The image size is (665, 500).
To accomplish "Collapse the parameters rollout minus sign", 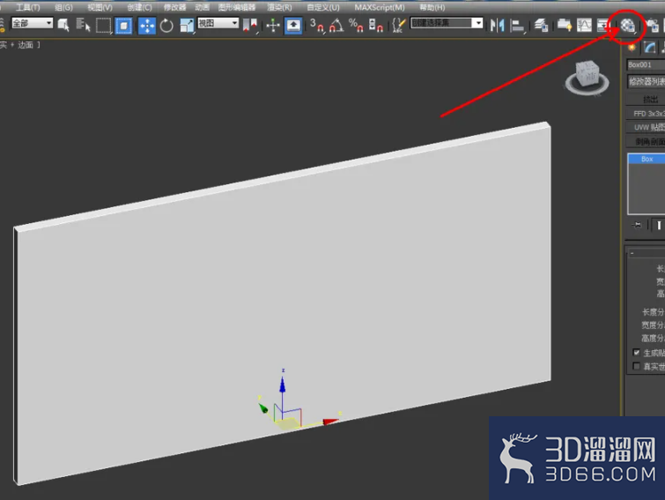I will coord(632,253).
